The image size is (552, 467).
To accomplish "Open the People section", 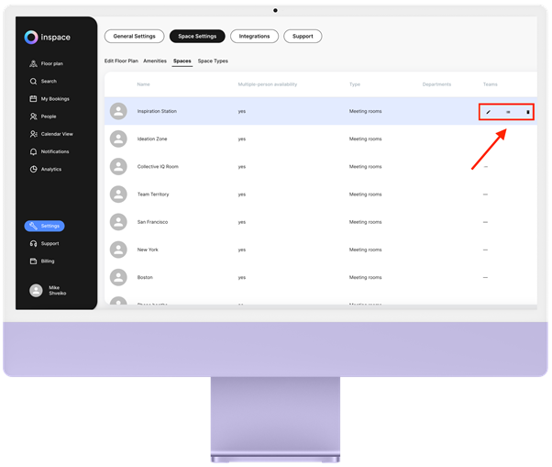I will pos(43,117).
